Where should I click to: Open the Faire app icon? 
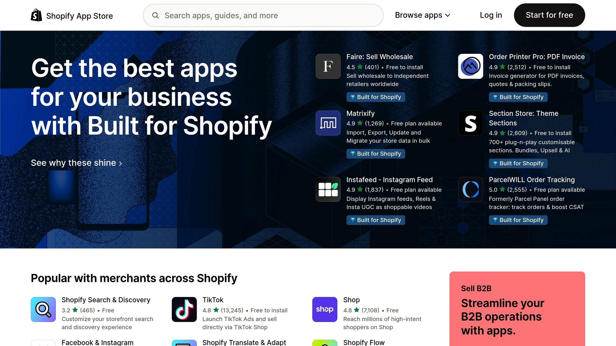[328, 66]
